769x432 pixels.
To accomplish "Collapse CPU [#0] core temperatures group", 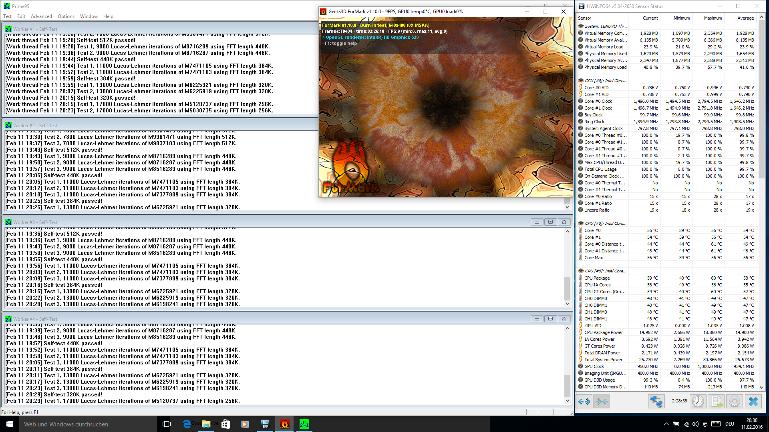I will pyautogui.click(x=580, y=223).
